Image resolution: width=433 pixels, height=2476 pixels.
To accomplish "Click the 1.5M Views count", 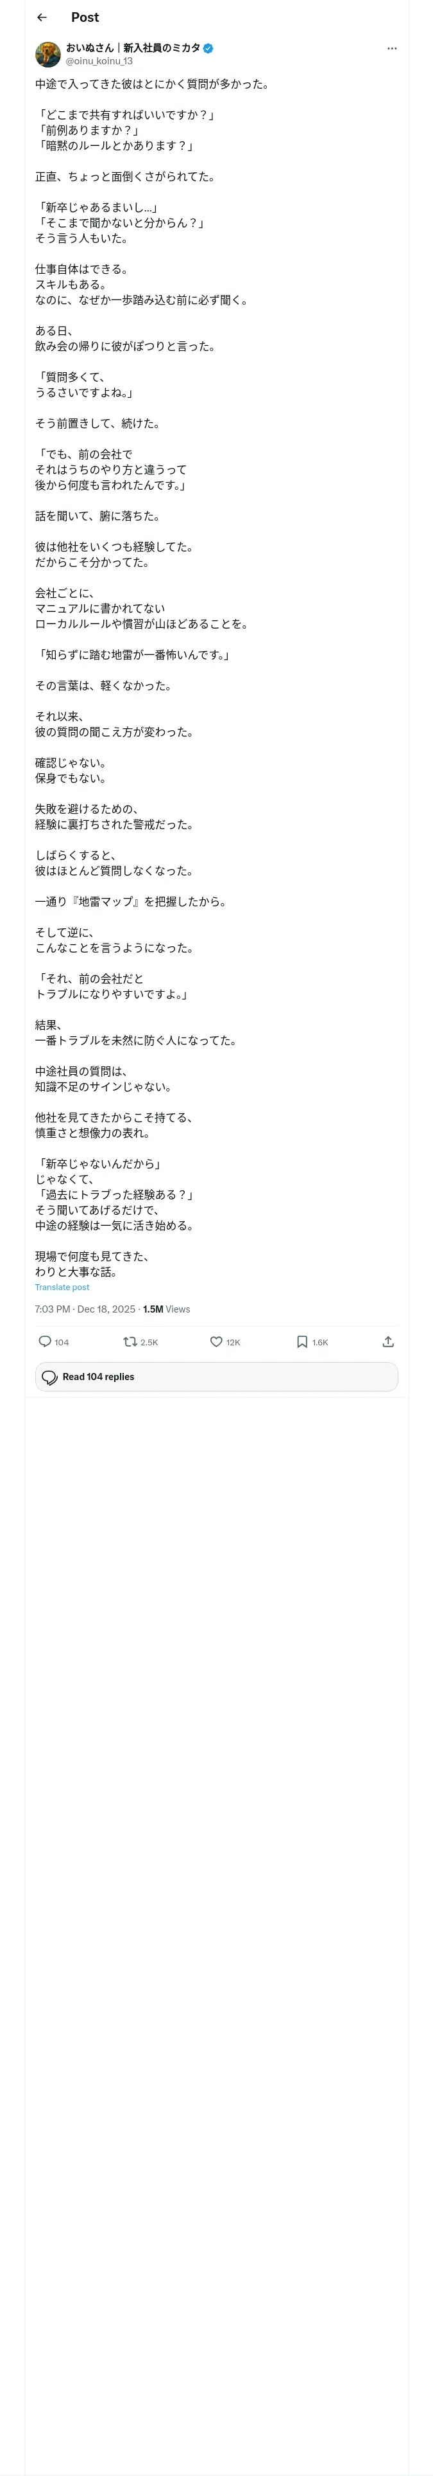I will click(166, 1309).
